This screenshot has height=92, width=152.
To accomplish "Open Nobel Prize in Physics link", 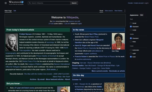I will 107,57.
